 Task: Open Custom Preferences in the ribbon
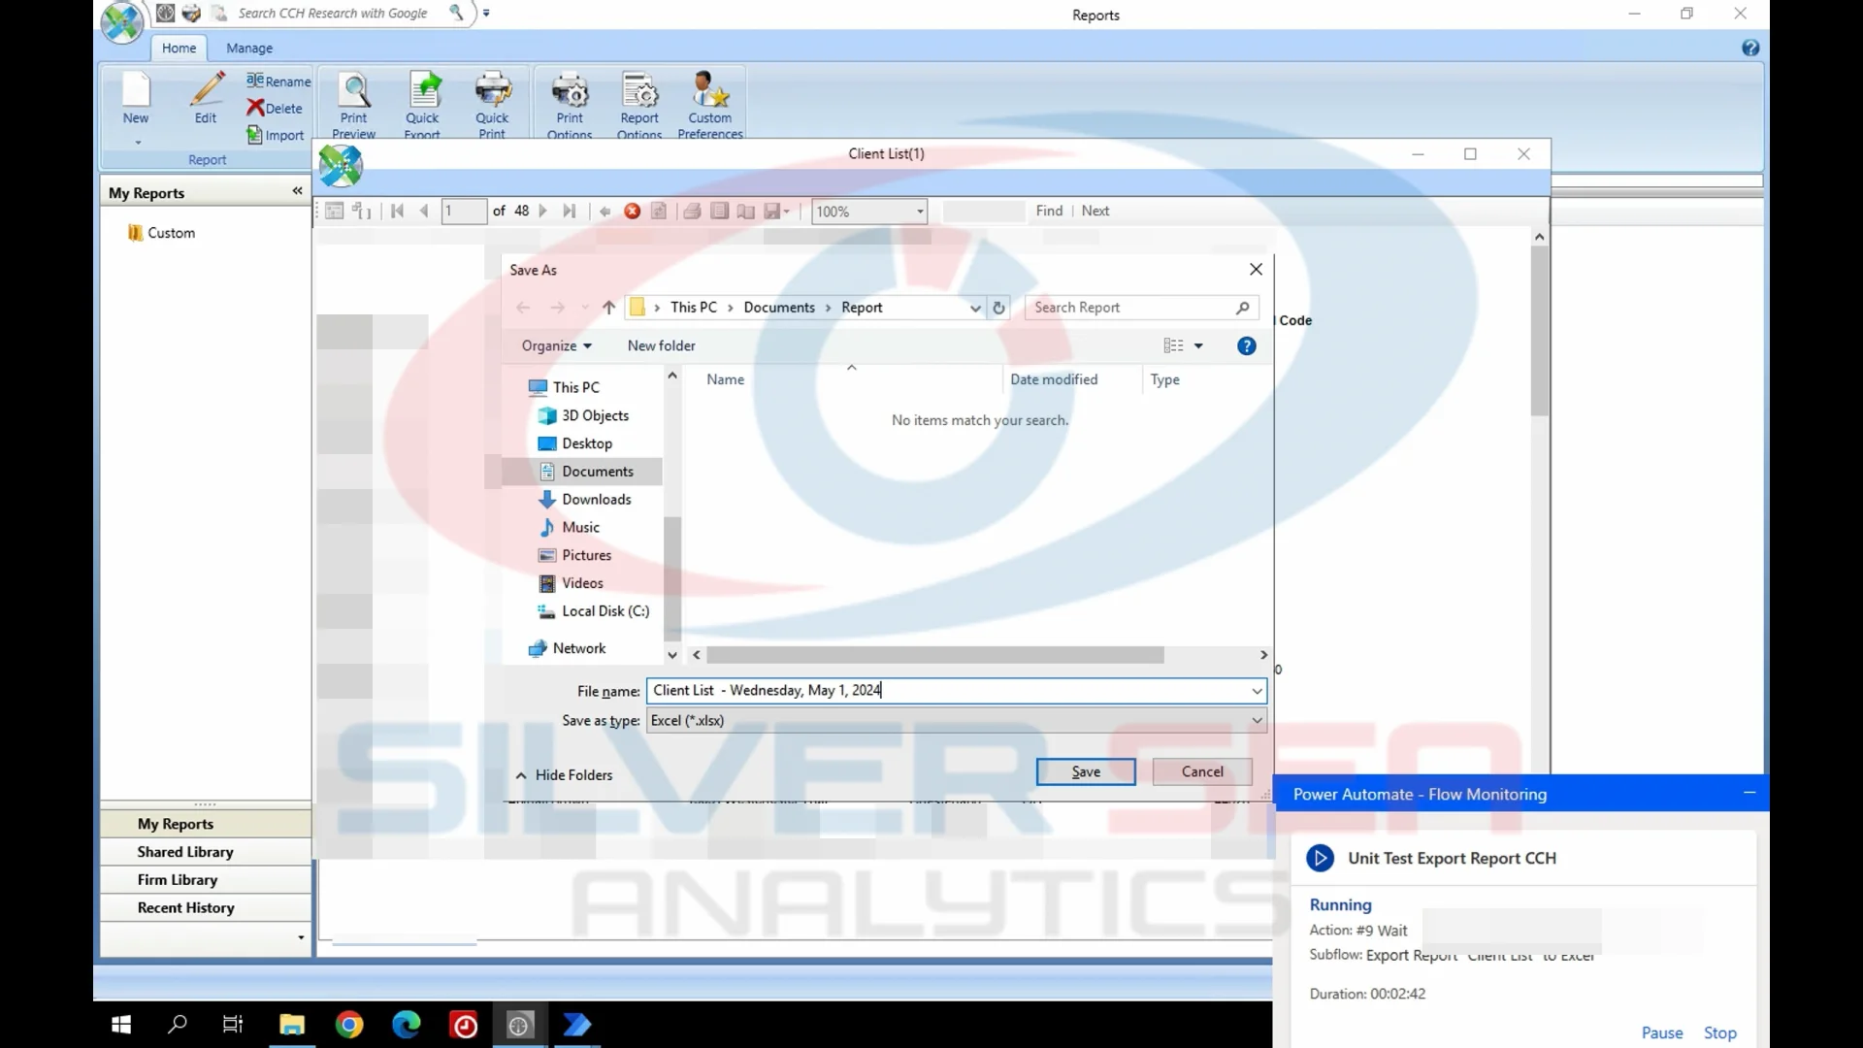710,105
